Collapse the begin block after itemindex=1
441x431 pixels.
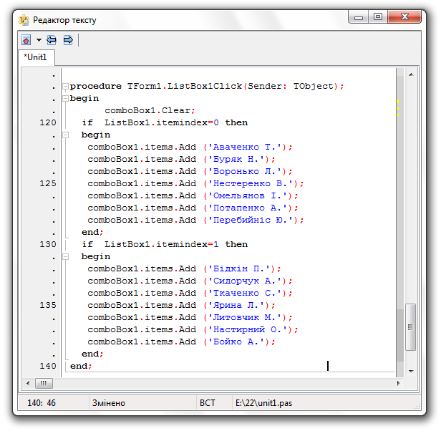(65, 256)
